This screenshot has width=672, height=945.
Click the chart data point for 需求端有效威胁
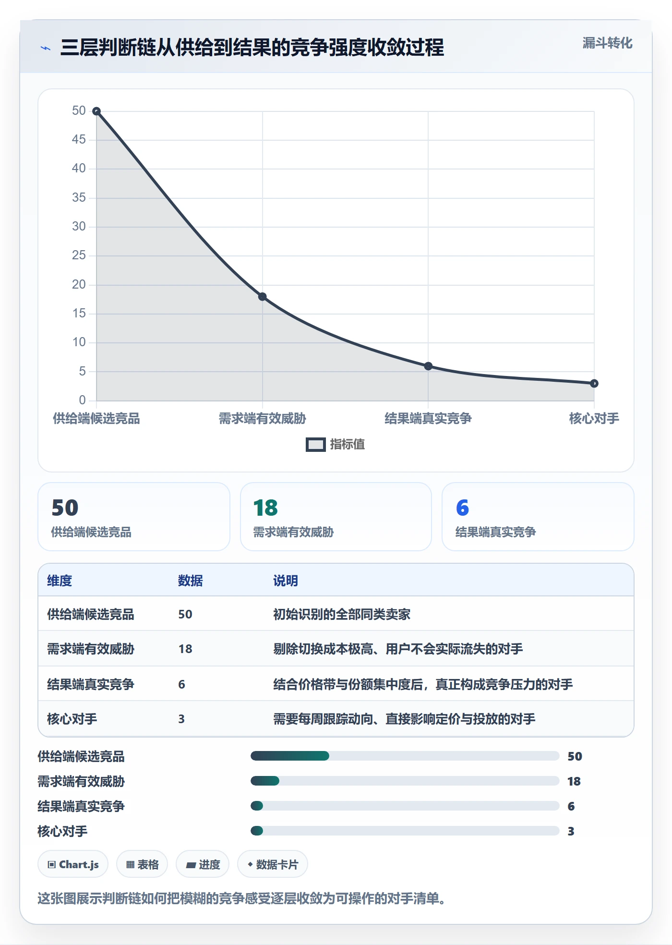pyautogui.click(x=263, y=297)
